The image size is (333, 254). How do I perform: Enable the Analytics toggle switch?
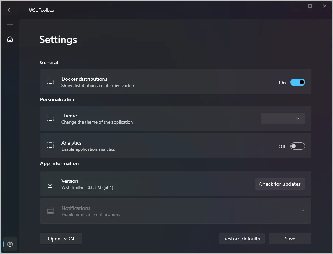[x=298, y=146]
